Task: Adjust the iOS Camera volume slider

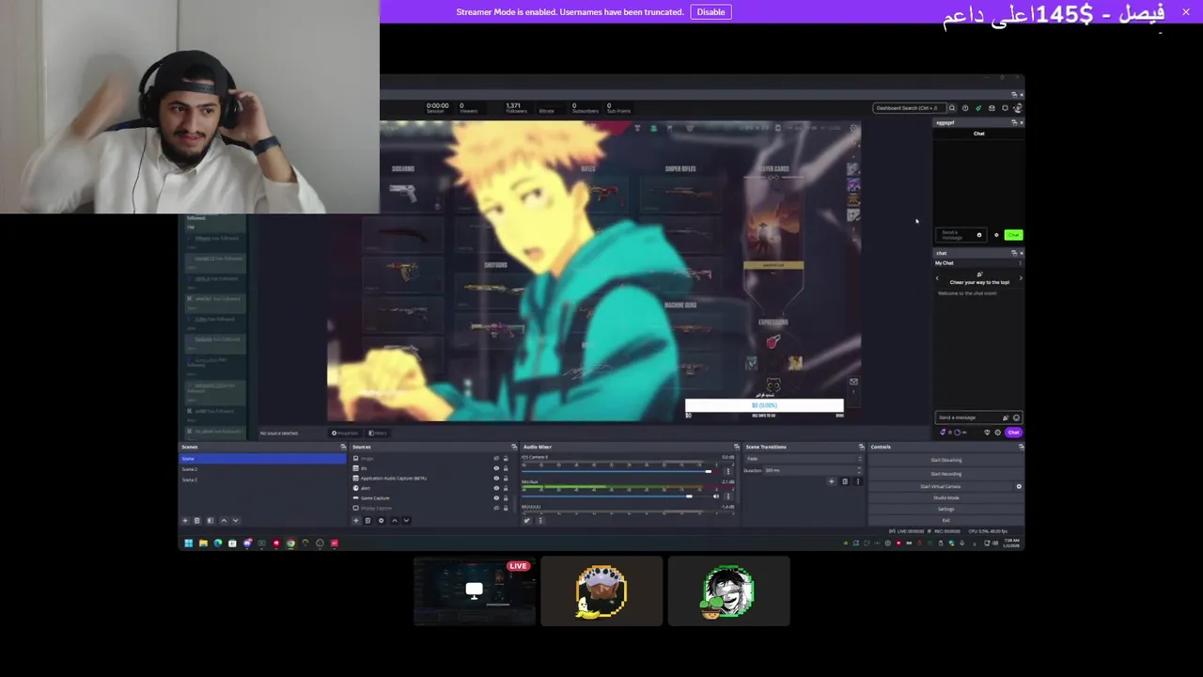Action: [x=620, y=471]
